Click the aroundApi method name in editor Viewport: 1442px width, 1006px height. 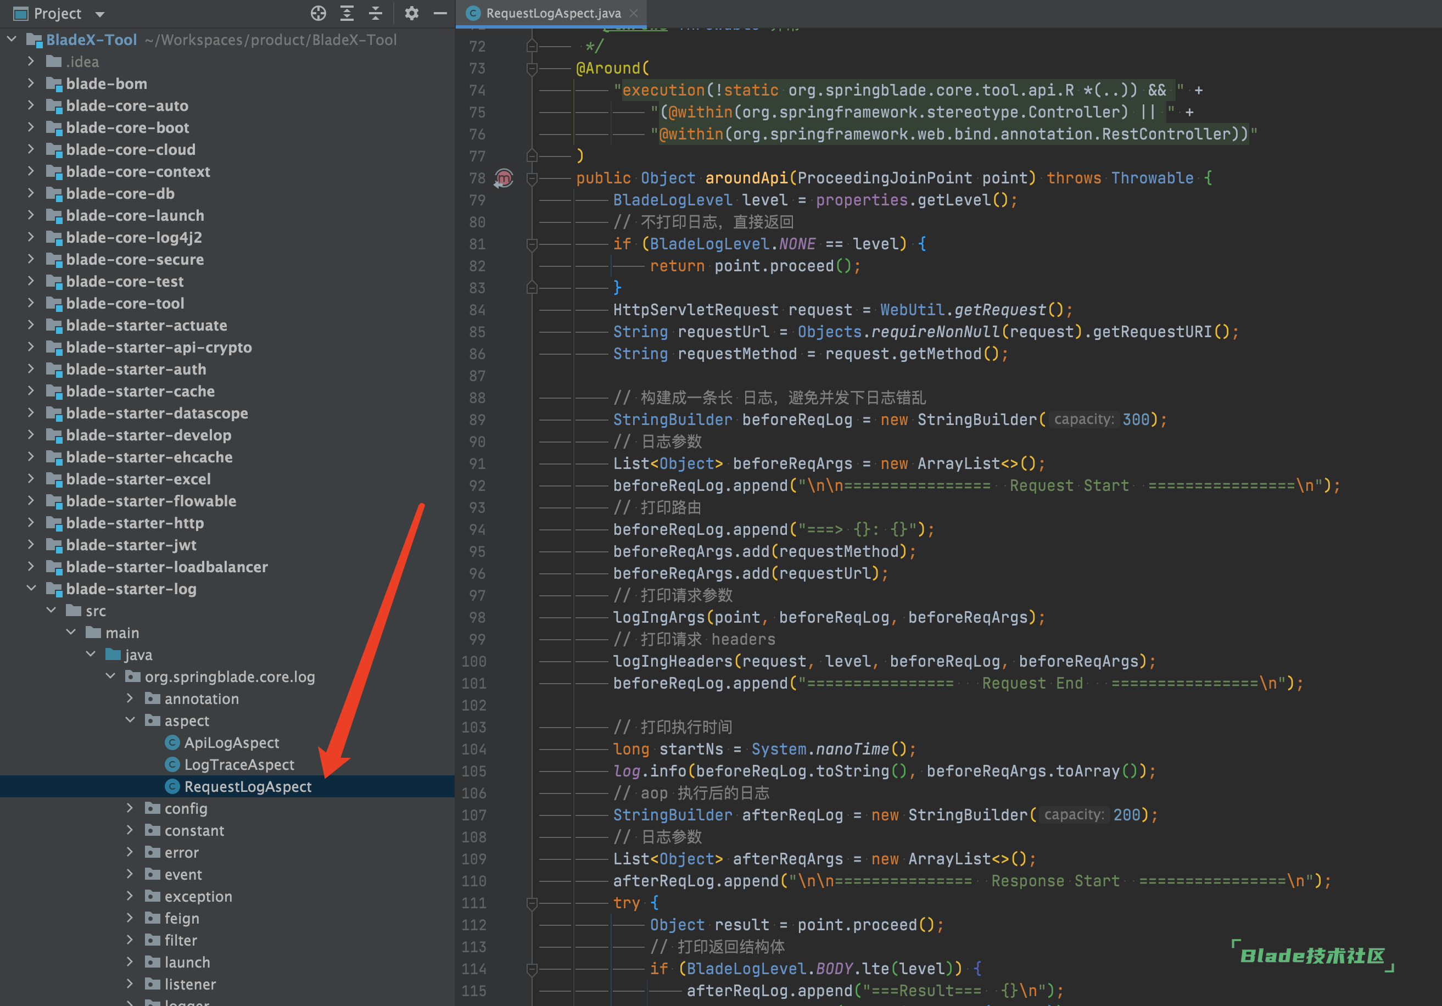coord(746,178)
